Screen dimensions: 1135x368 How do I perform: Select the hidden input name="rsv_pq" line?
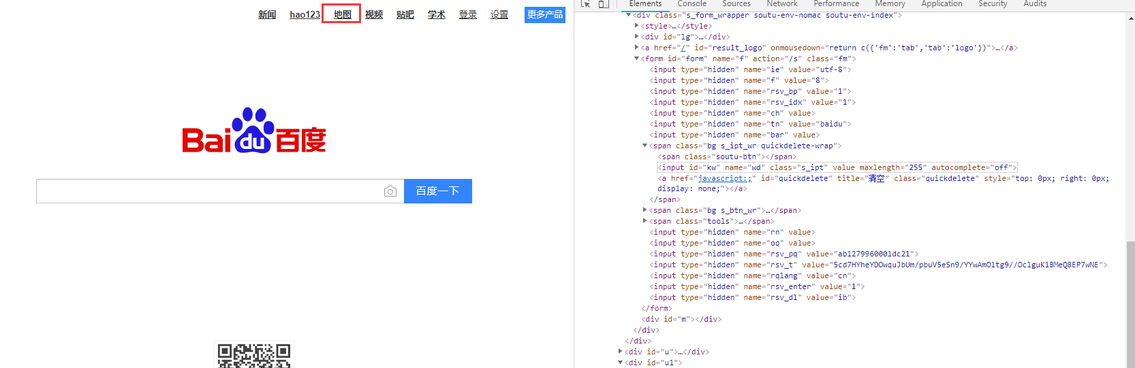(x=784, y=254)
